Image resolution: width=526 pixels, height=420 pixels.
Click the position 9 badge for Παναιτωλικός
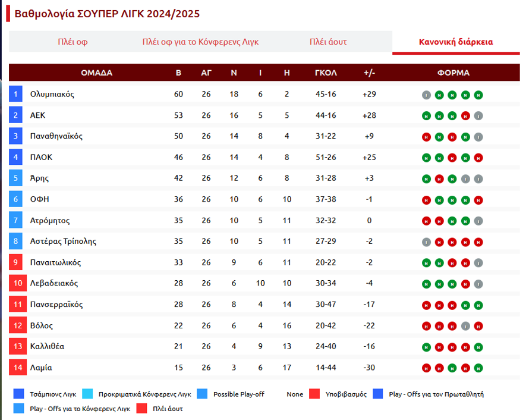pos(15,262)
